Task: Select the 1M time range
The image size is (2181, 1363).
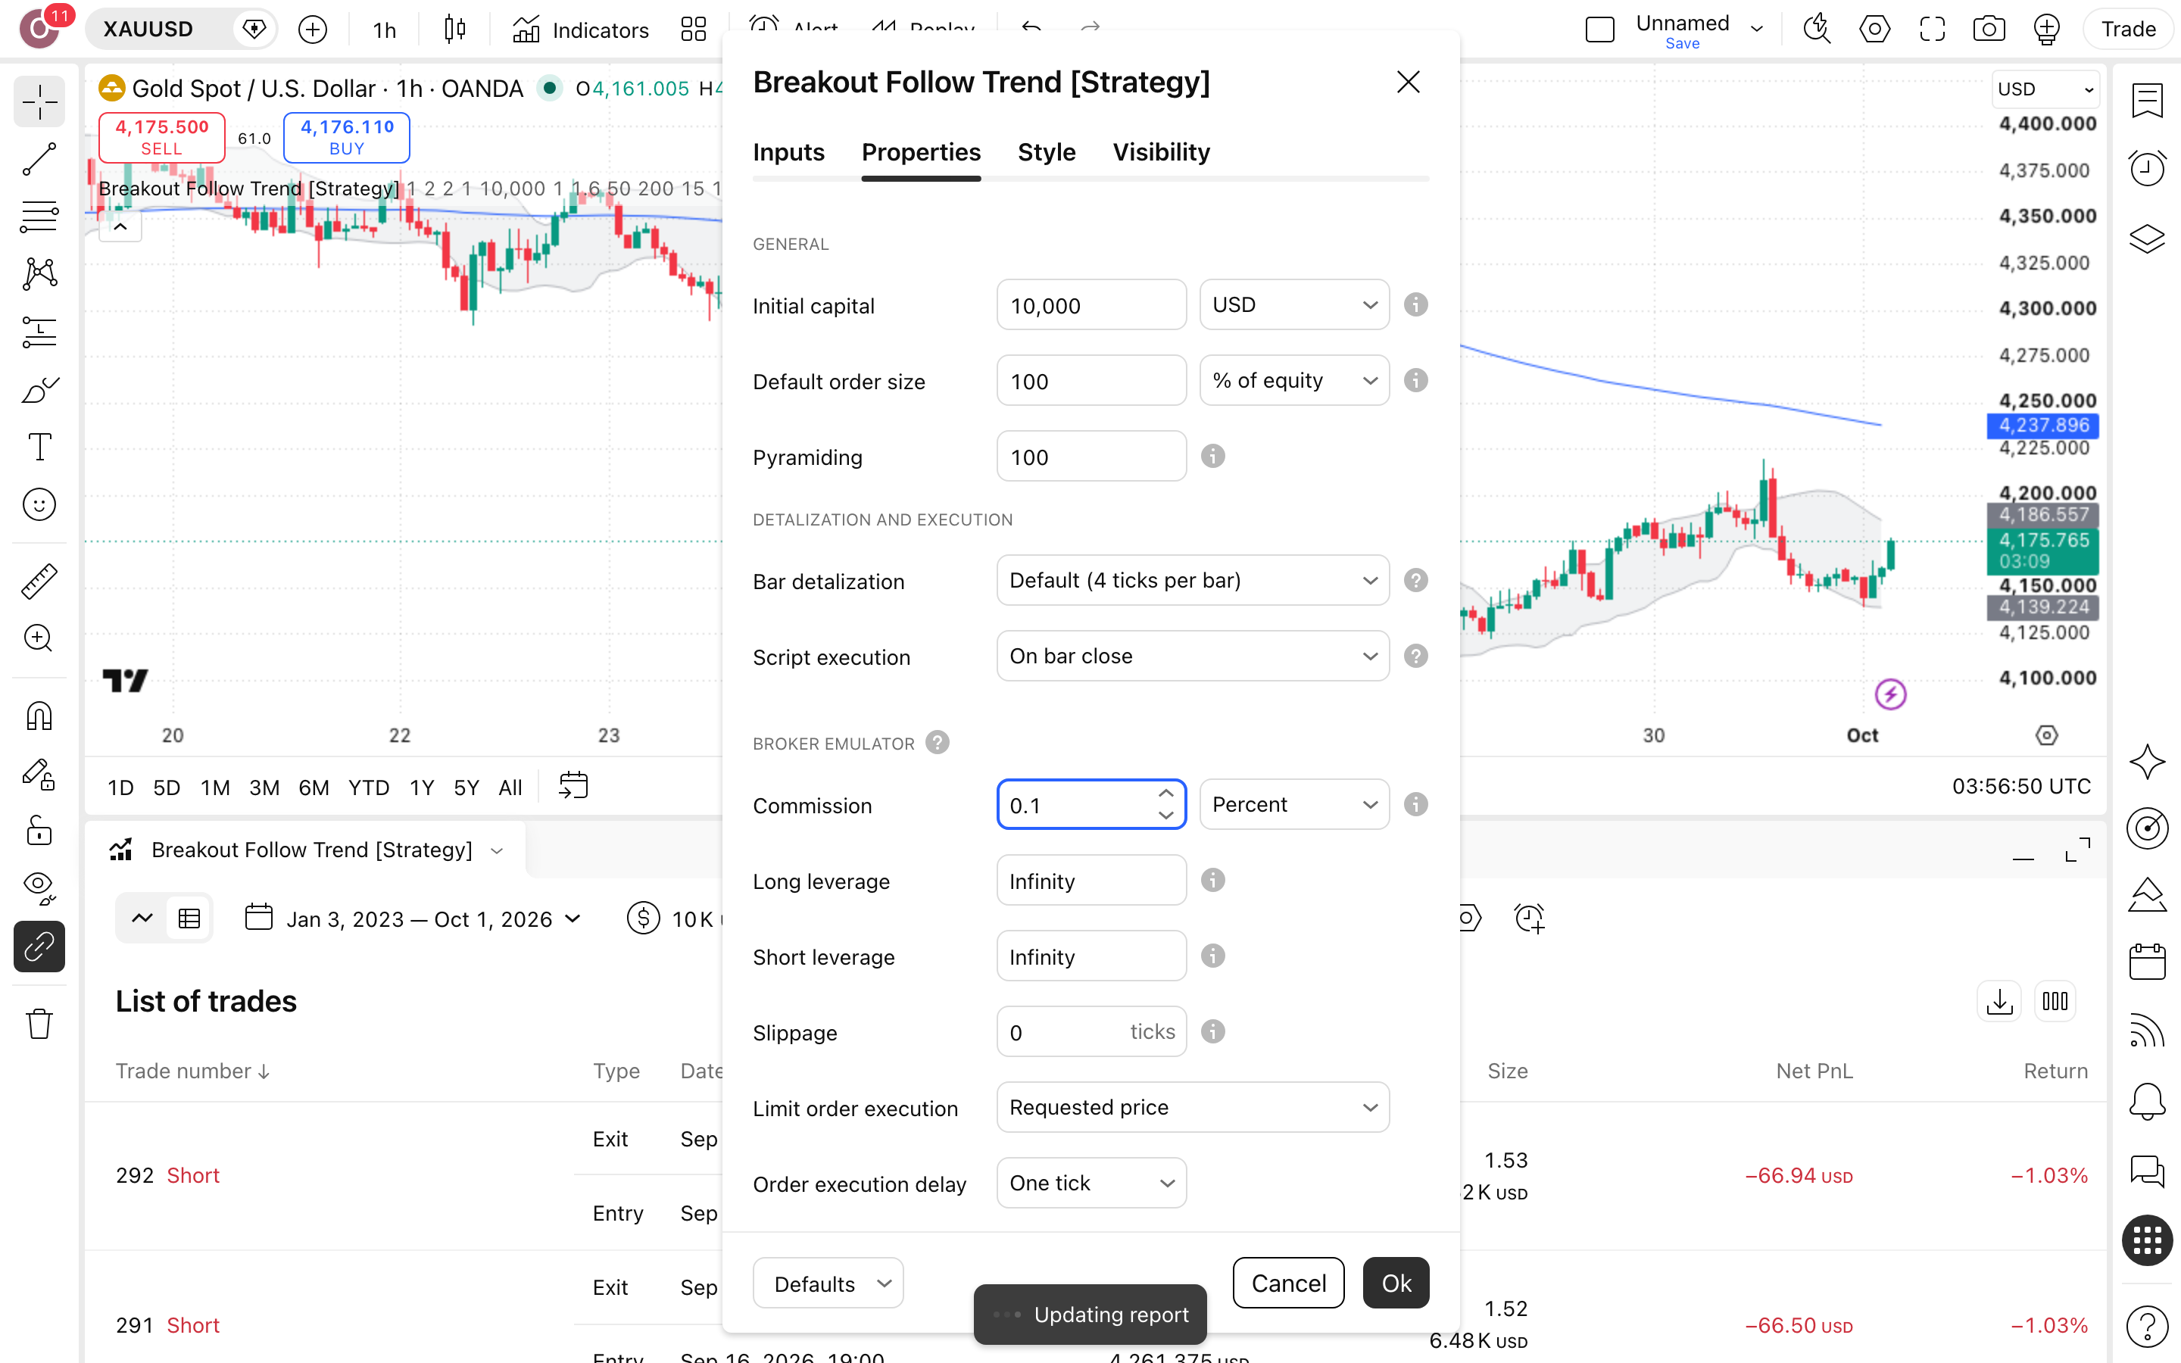Action: pos(214,787)
